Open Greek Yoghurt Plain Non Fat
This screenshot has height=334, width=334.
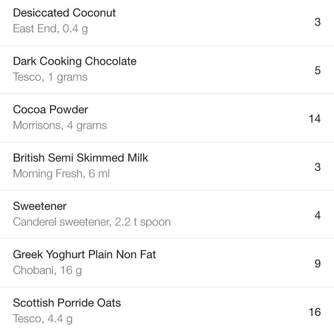pyautogui.click(x=85, y=255)
